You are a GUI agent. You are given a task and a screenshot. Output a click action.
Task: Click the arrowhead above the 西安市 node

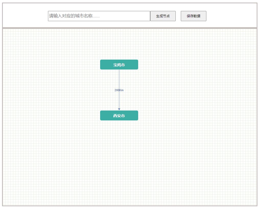point(119,109)
